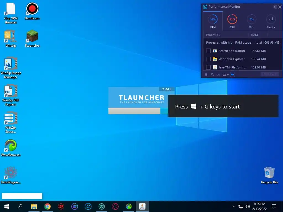The image size is (283, 212).
Task: Click the Search application process name
Action: coord(232,51)
